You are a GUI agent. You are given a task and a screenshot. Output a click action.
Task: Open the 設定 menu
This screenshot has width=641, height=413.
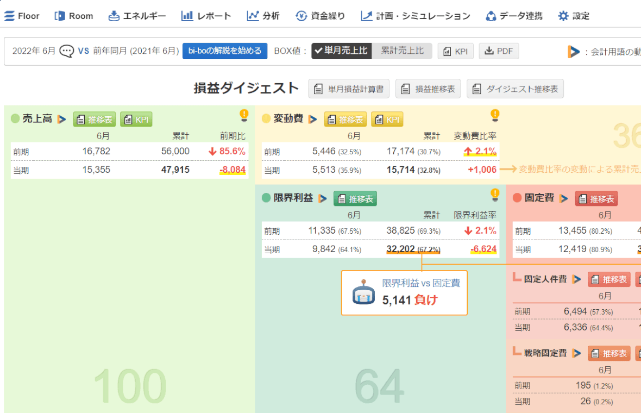(574, 16)
